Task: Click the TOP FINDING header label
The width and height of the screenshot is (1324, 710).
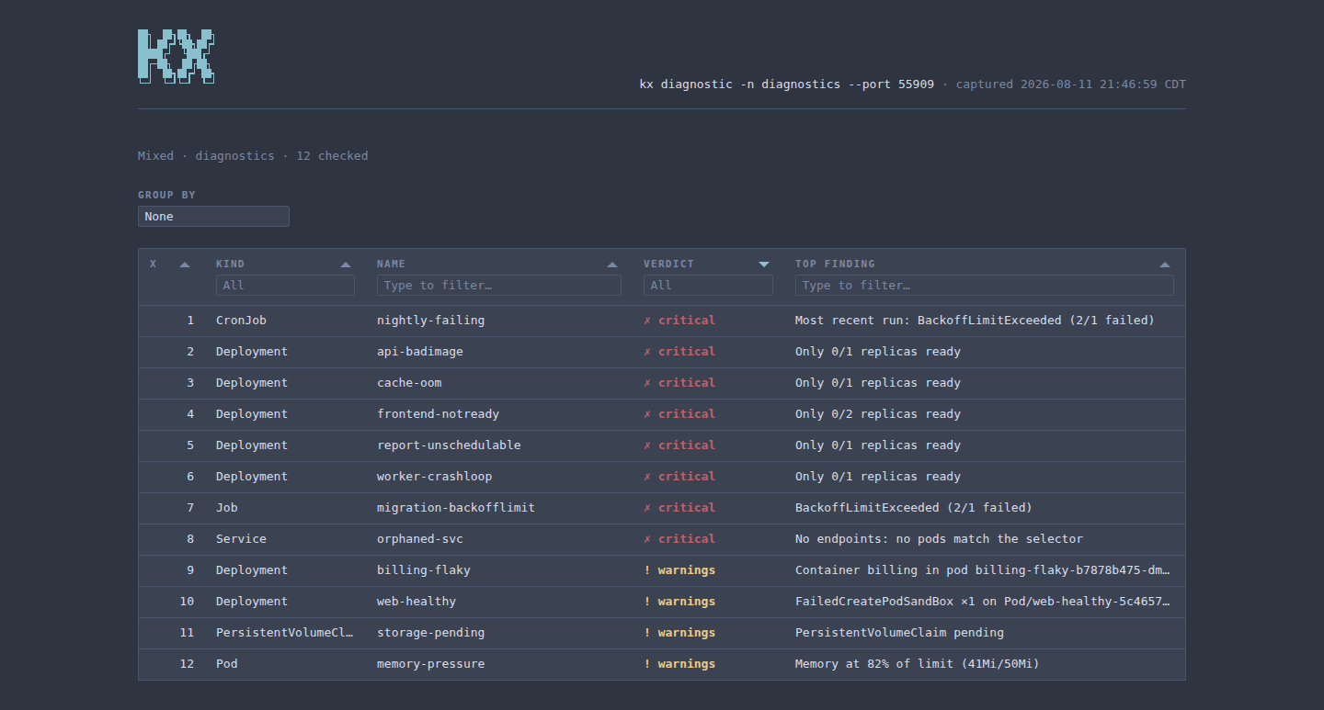Action: point(835,264)
